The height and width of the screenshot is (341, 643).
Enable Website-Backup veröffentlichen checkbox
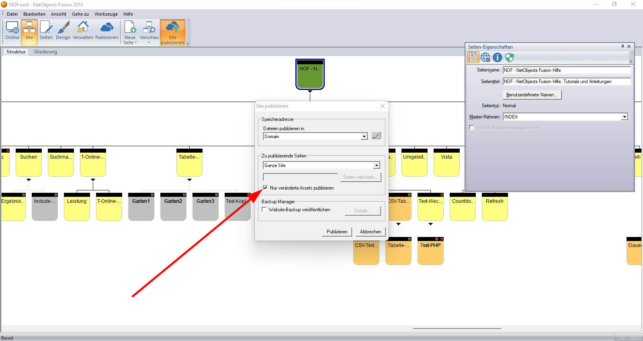(x=264, y=209)
